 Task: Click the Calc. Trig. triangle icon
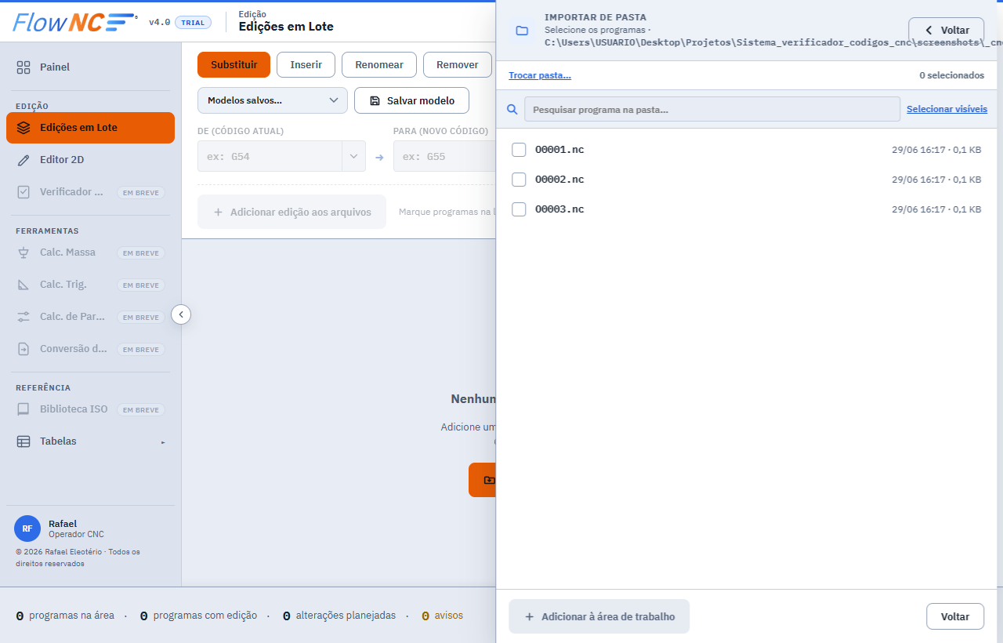click(24, 285)
